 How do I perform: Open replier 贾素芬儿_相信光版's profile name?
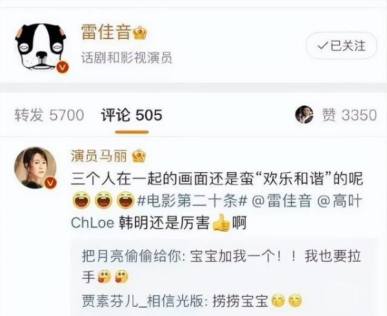(144, 301)
